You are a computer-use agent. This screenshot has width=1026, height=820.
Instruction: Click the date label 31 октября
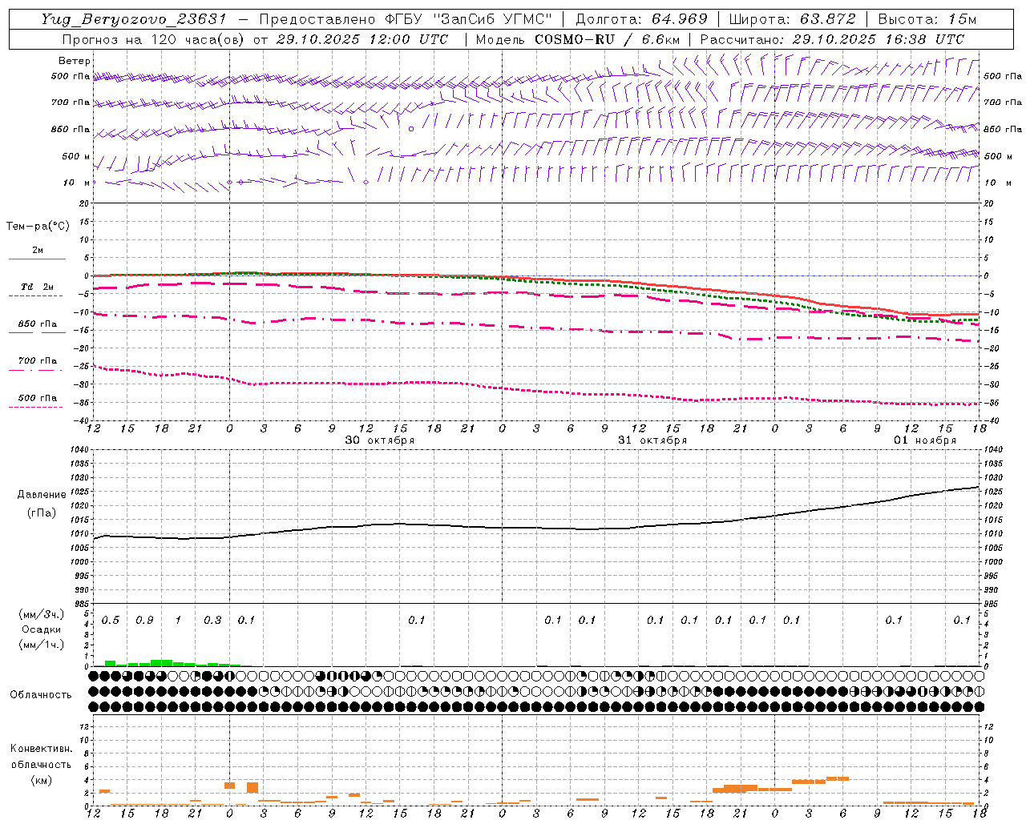tap(652, 440)
